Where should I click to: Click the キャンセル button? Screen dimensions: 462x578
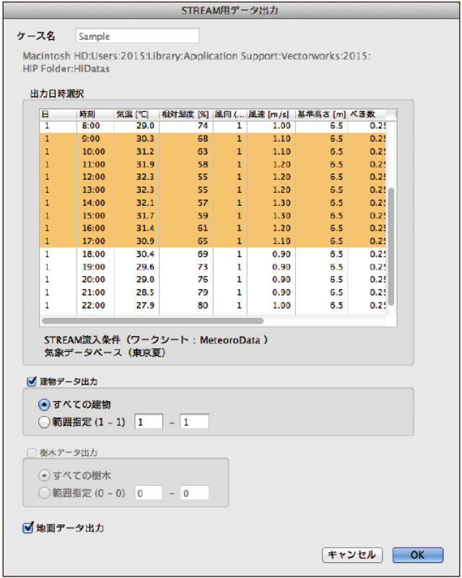click(x=352, y=555)
